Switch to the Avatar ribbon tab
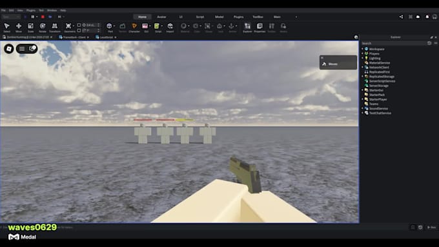The width and height of the screenshot is (439, 247). (x=161, y=17)
